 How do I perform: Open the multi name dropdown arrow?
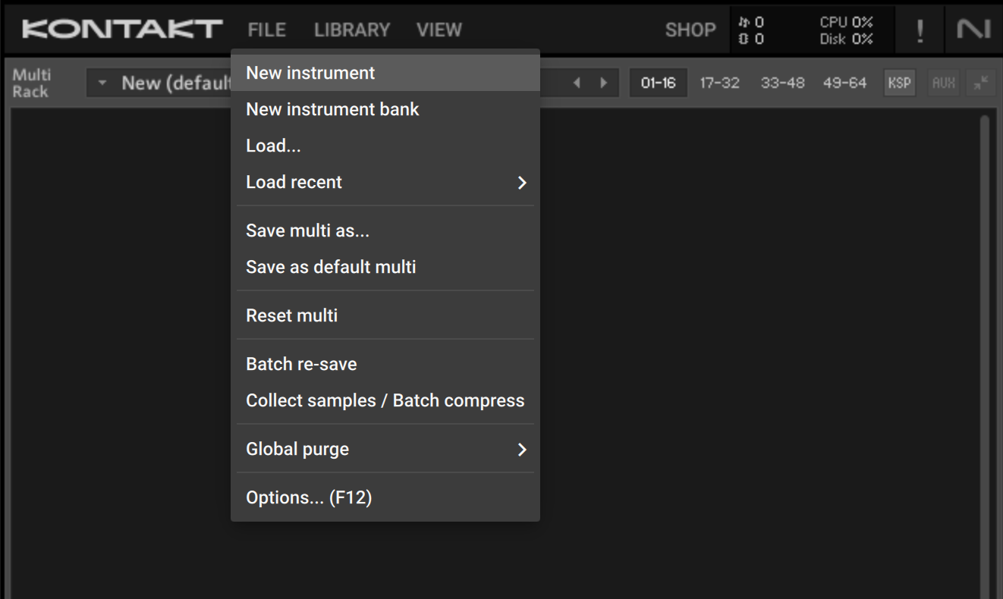[x=102, y=83]
